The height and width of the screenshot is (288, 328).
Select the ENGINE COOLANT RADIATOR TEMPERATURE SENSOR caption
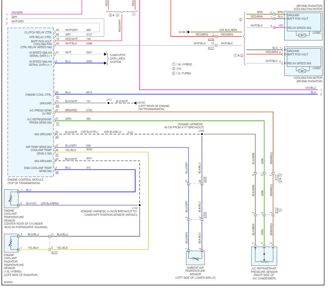(x=14, y=262)
